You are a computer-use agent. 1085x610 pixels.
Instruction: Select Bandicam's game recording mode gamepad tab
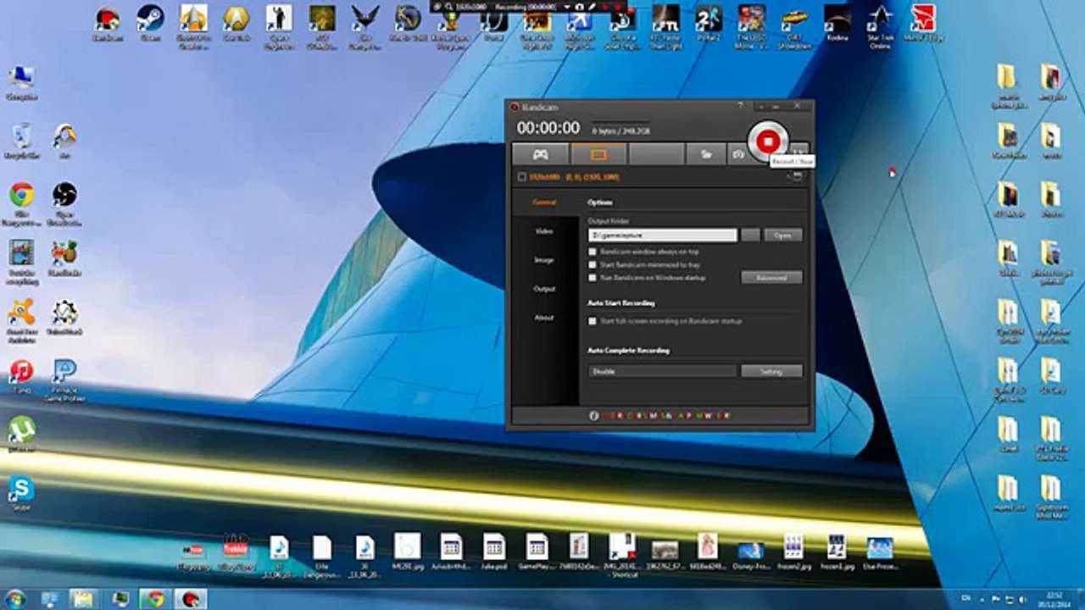click(540, 154)
